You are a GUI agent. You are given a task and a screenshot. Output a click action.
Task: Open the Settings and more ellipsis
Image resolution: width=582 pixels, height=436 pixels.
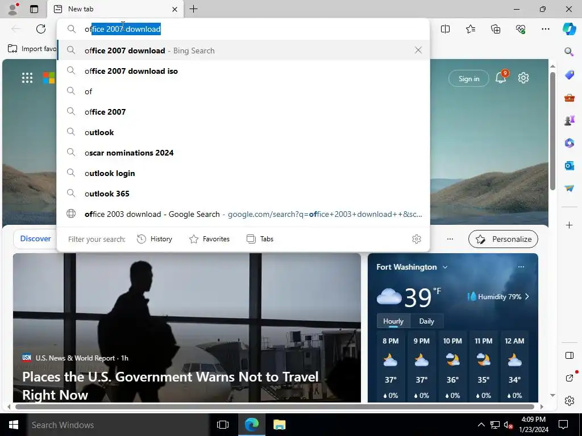pyautogui.click(x=545, y=29)
